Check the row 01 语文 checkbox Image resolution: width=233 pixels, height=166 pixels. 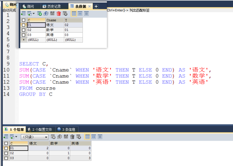click(23, 25)
